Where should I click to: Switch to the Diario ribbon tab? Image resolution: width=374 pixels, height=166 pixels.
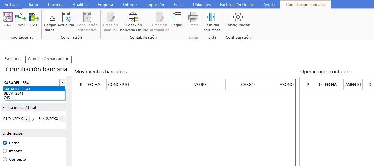(x=32, y=5)
